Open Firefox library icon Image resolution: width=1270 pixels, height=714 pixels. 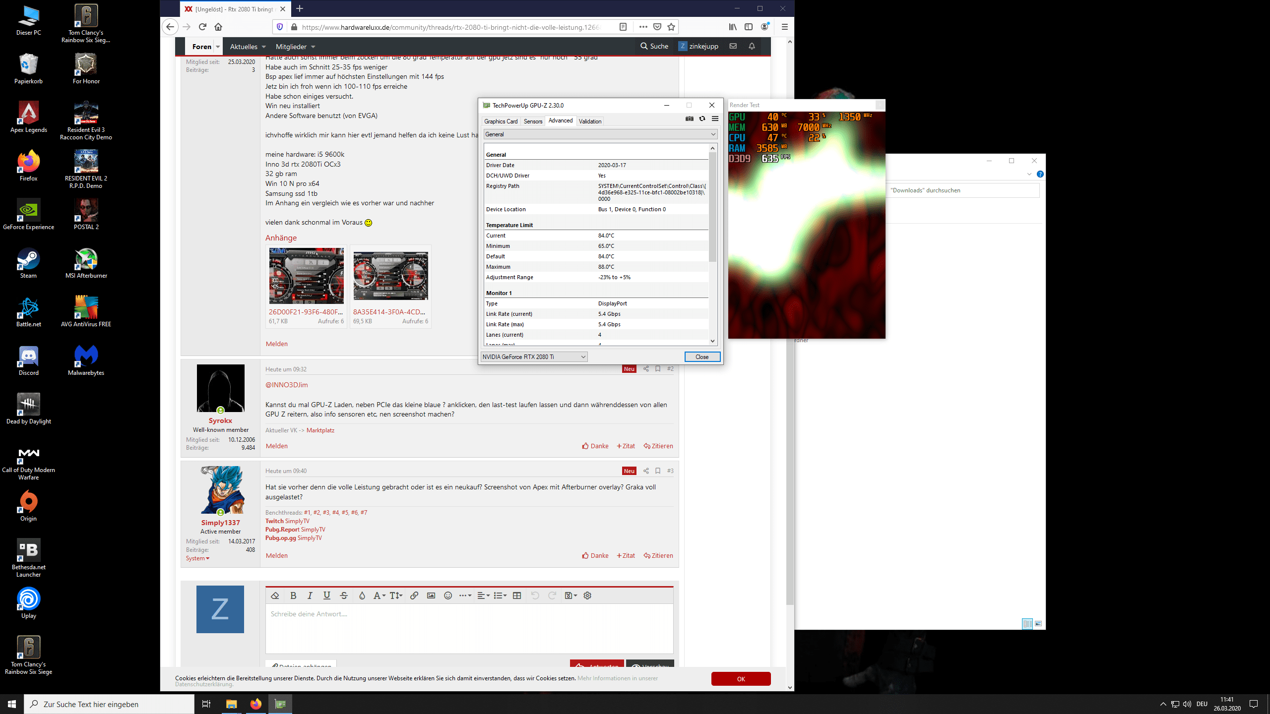tap(733, 27)
